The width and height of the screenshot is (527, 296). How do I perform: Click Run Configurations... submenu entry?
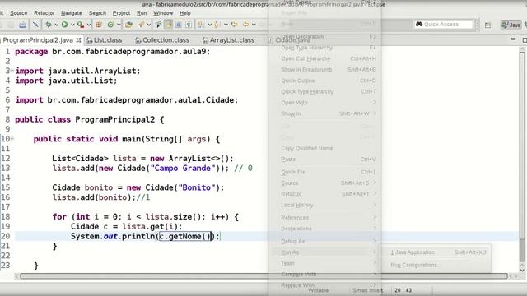[x=437, y=265]
